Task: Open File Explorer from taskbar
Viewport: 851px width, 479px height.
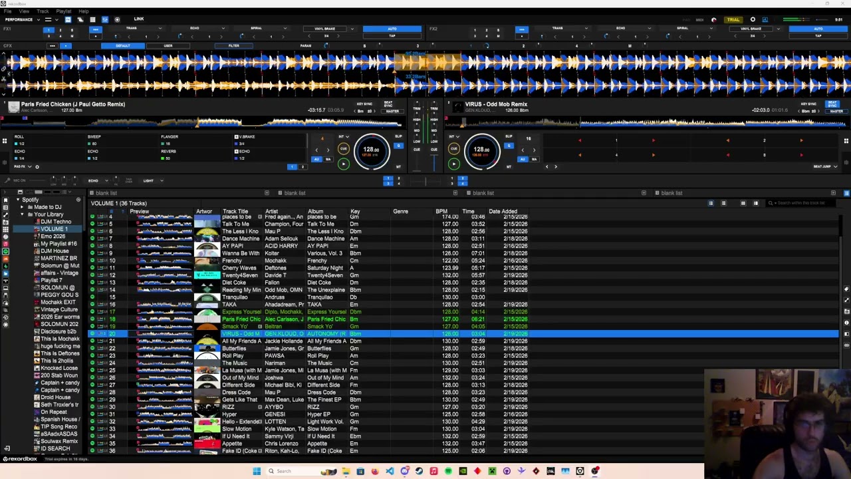Action: (x=346, y=471)
